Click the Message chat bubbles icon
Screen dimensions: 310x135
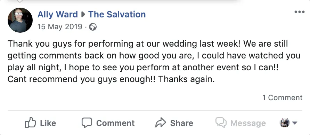tap(221, 123)
